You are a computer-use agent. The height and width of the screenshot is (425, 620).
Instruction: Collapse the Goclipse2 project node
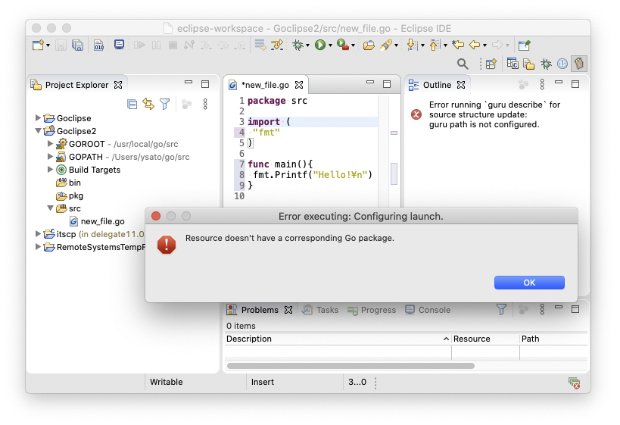point(39,131)
